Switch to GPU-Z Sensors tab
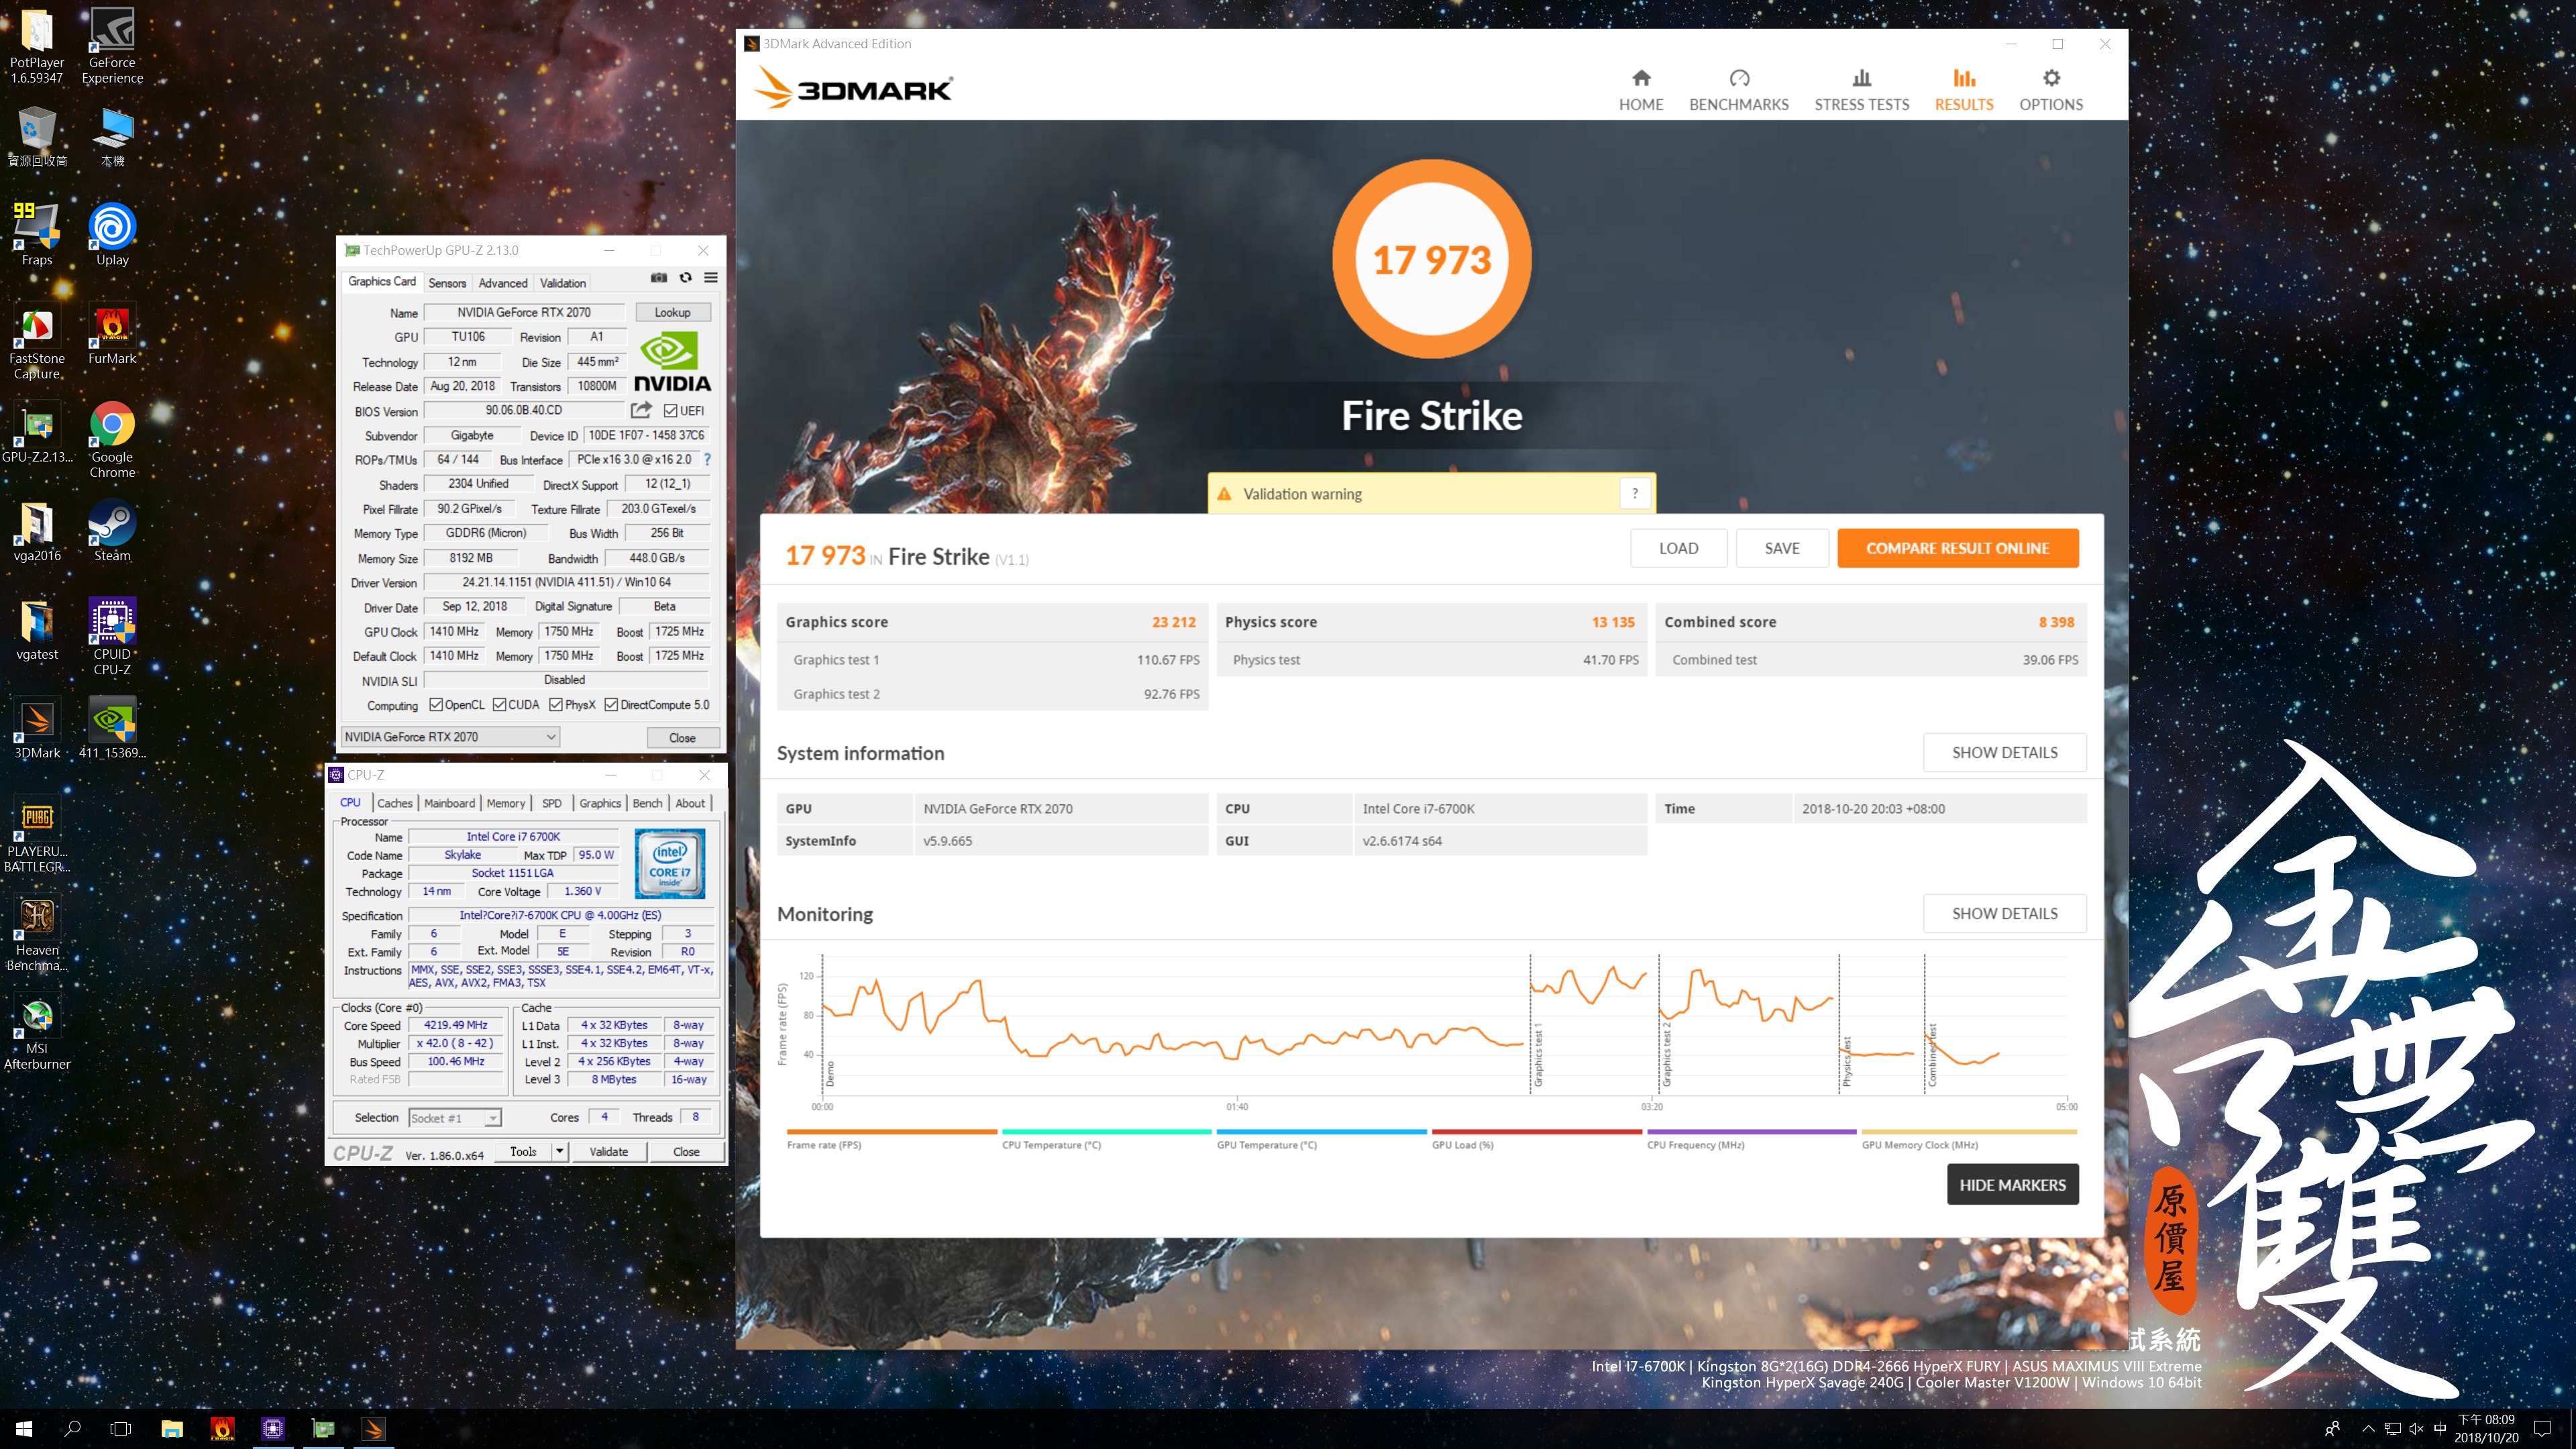 click(447, 283)
